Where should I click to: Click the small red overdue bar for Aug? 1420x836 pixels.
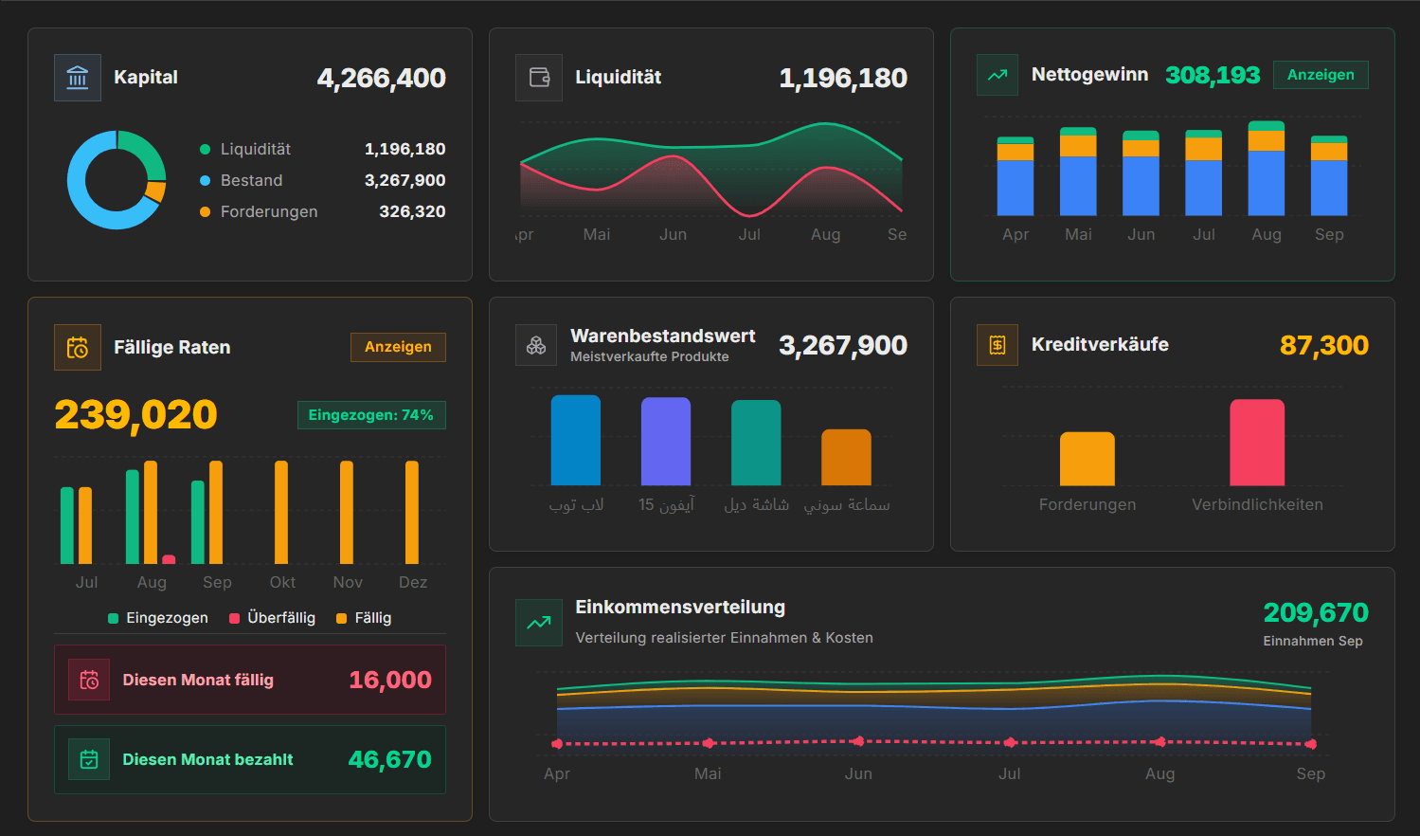click(x=169, y=560)
